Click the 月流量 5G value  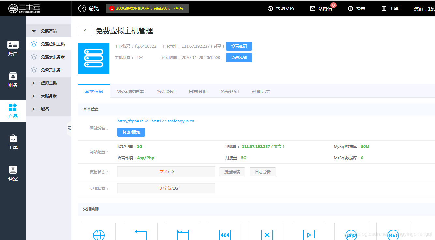point(244,158)
